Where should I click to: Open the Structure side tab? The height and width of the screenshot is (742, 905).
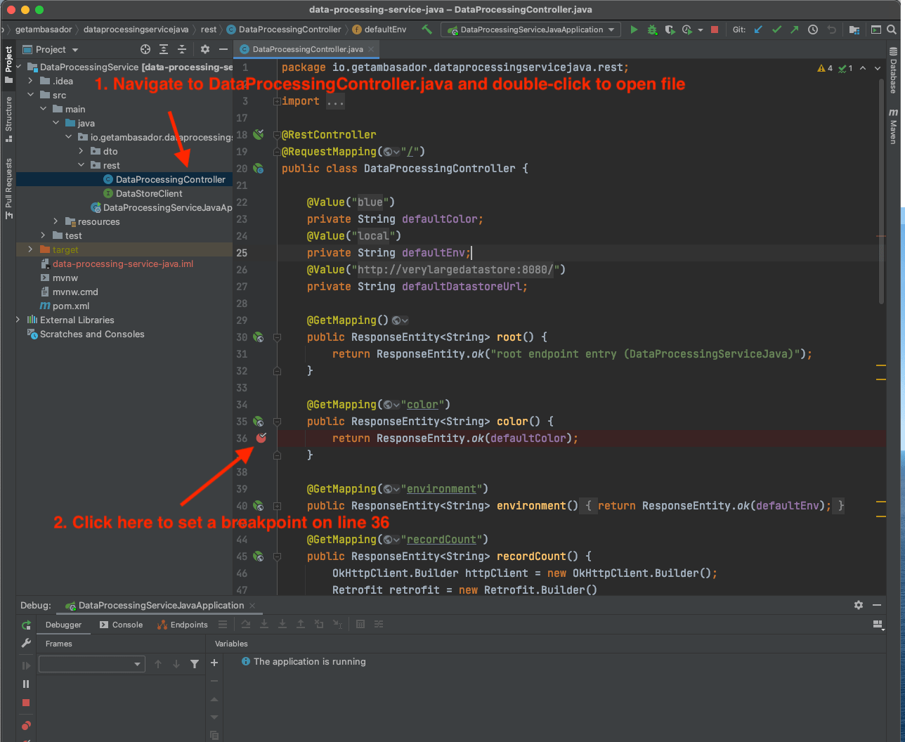pos(8,119)
